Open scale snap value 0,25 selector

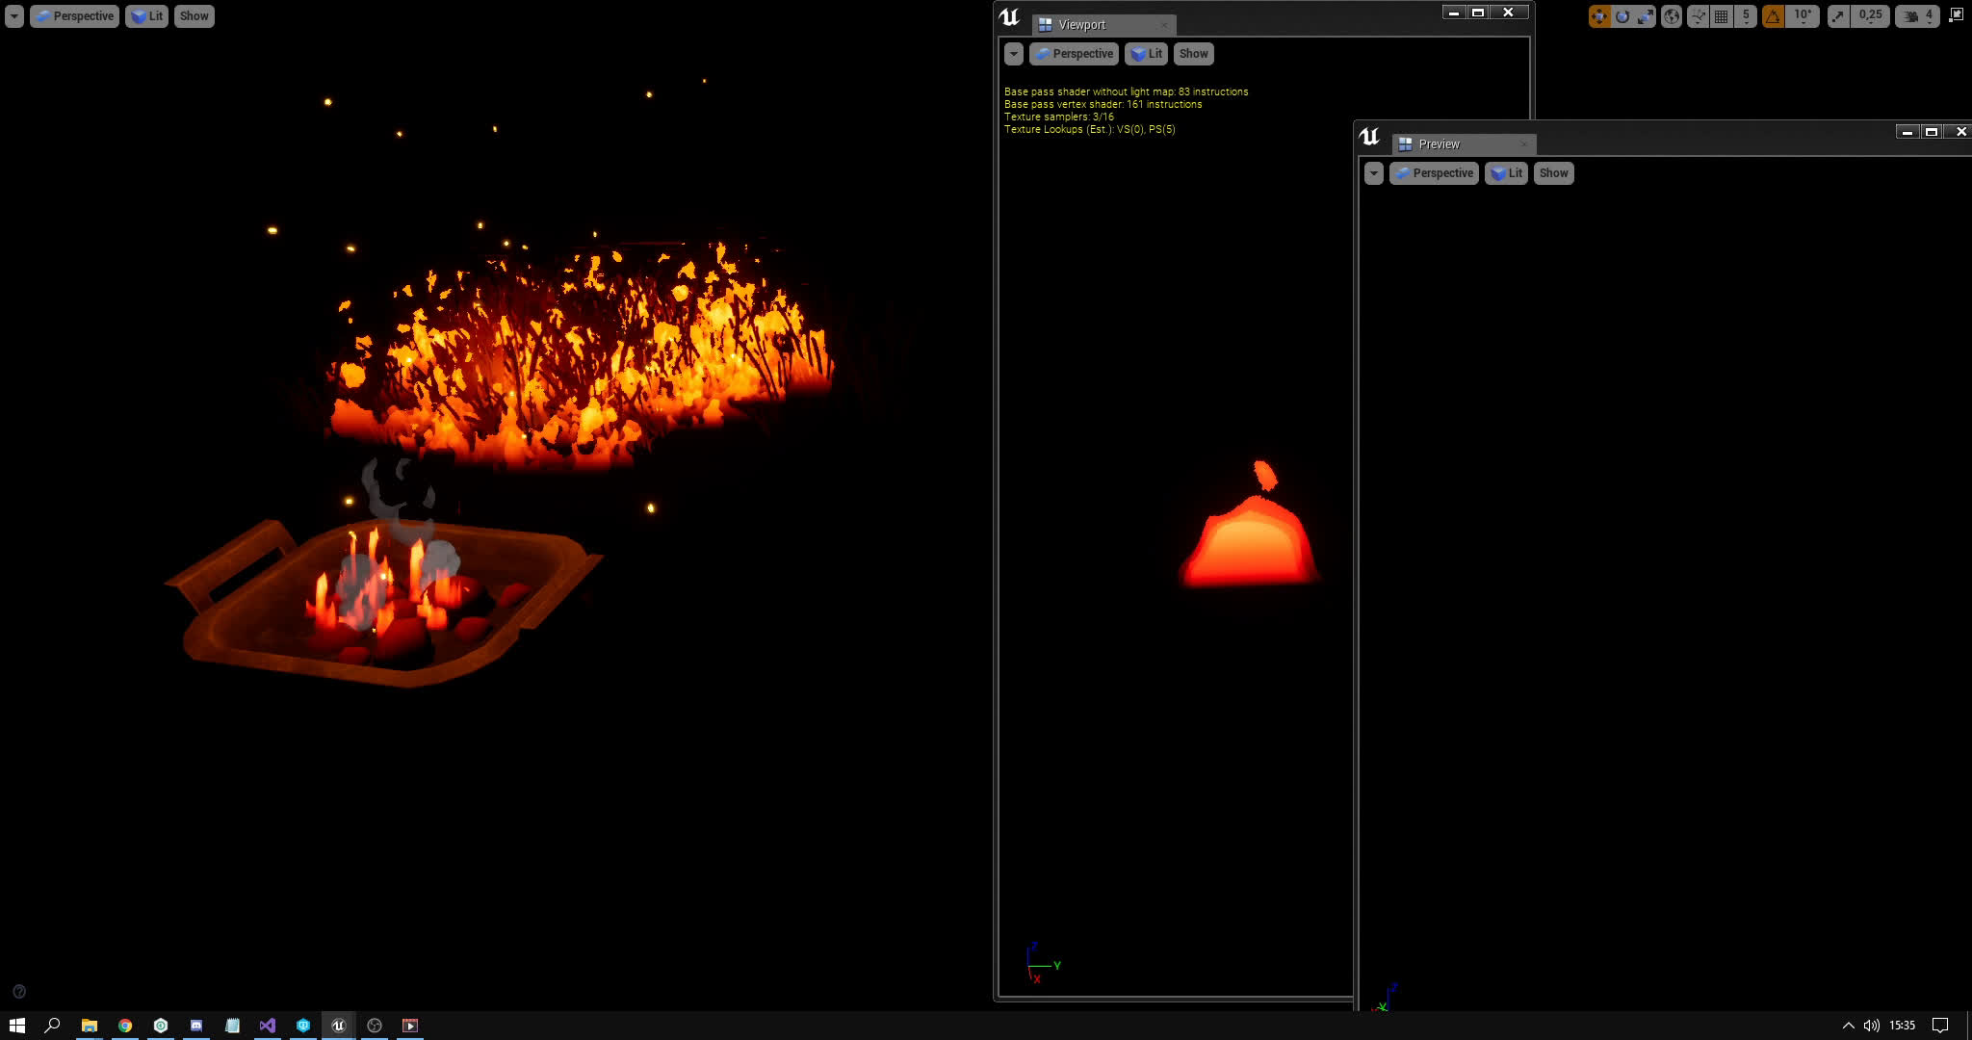1870,15
